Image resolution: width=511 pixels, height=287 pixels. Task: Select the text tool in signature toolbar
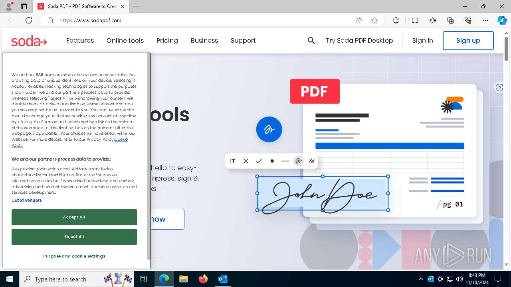point(232,161)
